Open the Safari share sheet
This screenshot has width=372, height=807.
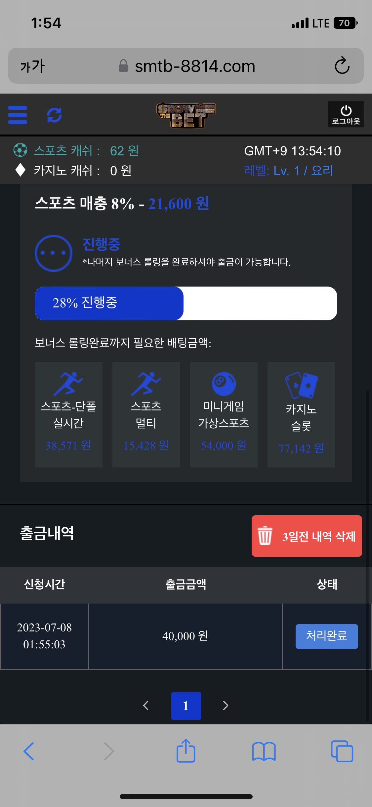click(186, 751)
